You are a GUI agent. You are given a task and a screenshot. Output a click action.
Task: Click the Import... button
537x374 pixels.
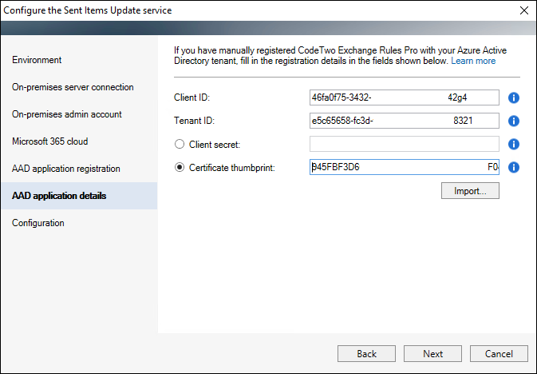[470, 191]
